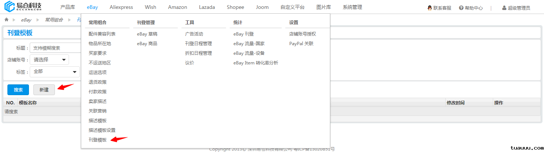Open 店铺账号授权 under 设置

(302, 34)
